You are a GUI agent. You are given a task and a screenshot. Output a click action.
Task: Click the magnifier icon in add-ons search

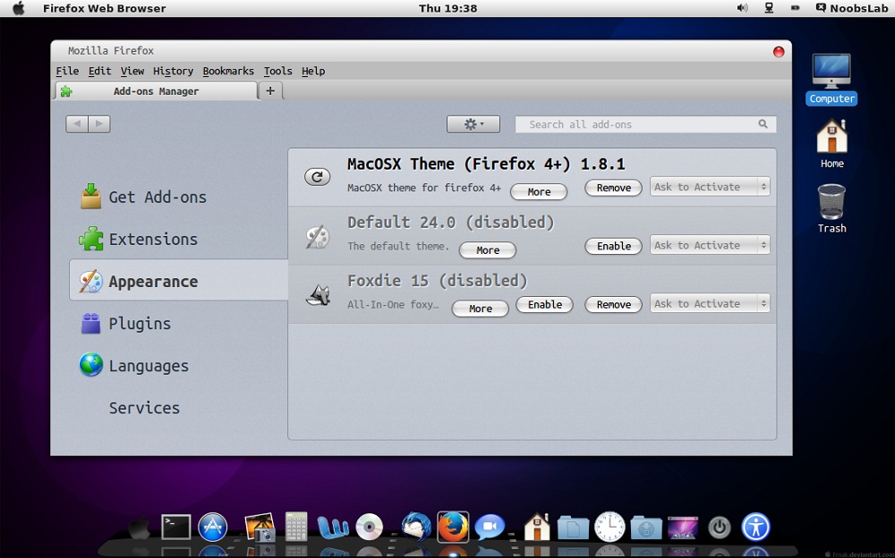pos(763,123)
